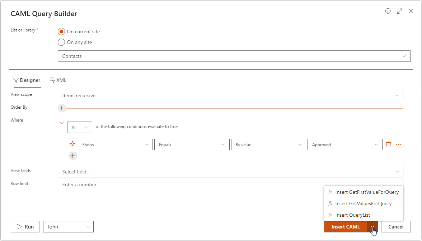Expand the dialog using the full-screen icon
The width and height of the screenshot is (422, 241).
[x=399, y=11]
